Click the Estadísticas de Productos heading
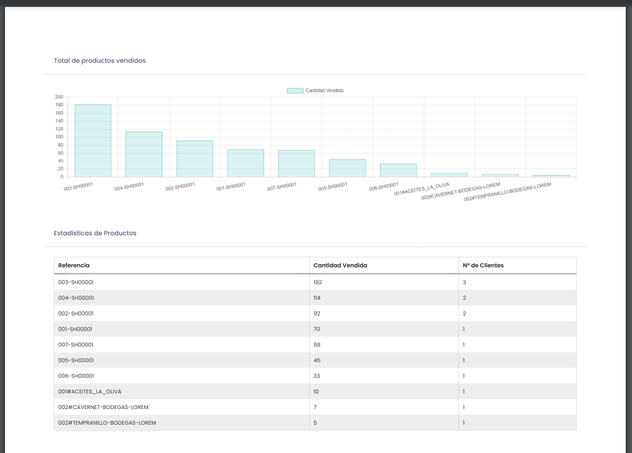This screenshot has width=632, height=453. coord(95,233)
